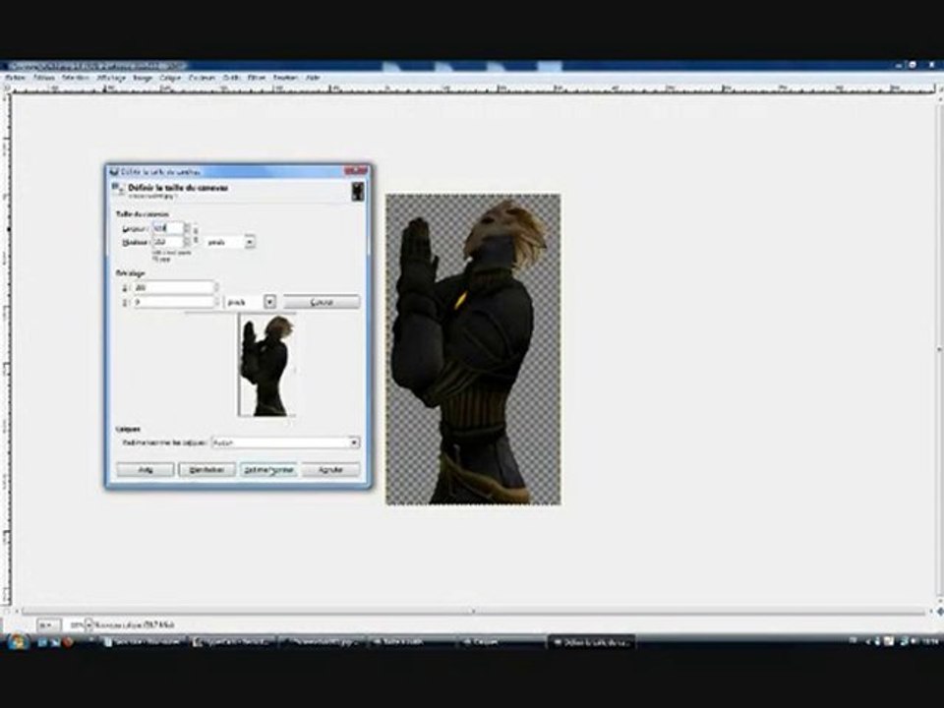Screen dimensions: 944x708
Task: Click the Largeur spinner arrows
Action: click(x=187, y=229)
